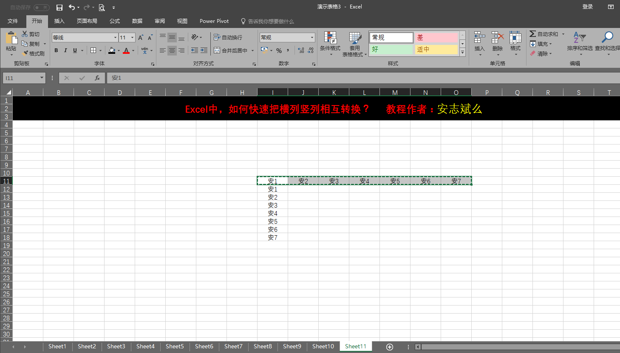Undo the last action
This screenshot has height=353, width=620.
(x=72, y=7)
